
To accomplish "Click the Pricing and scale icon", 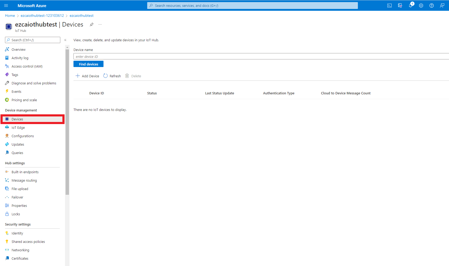I will pyautogui.click(x=7, y=100).
